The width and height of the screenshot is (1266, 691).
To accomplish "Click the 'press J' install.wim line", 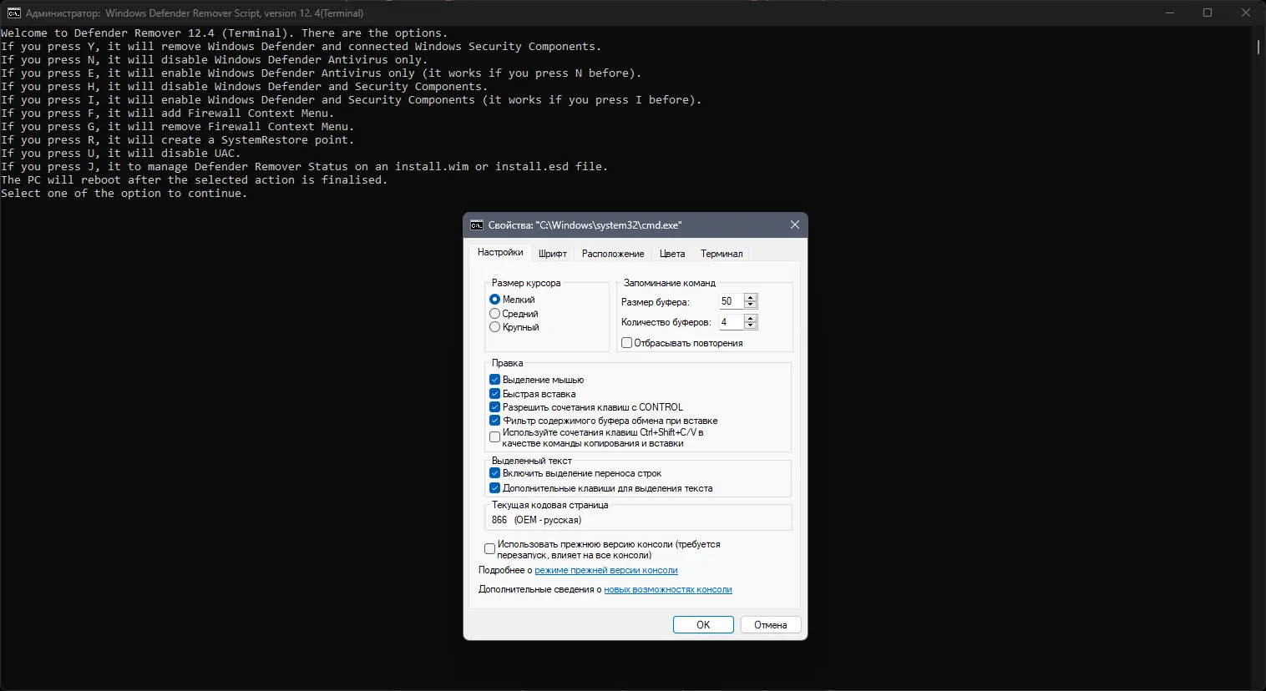I will point(305,167).
